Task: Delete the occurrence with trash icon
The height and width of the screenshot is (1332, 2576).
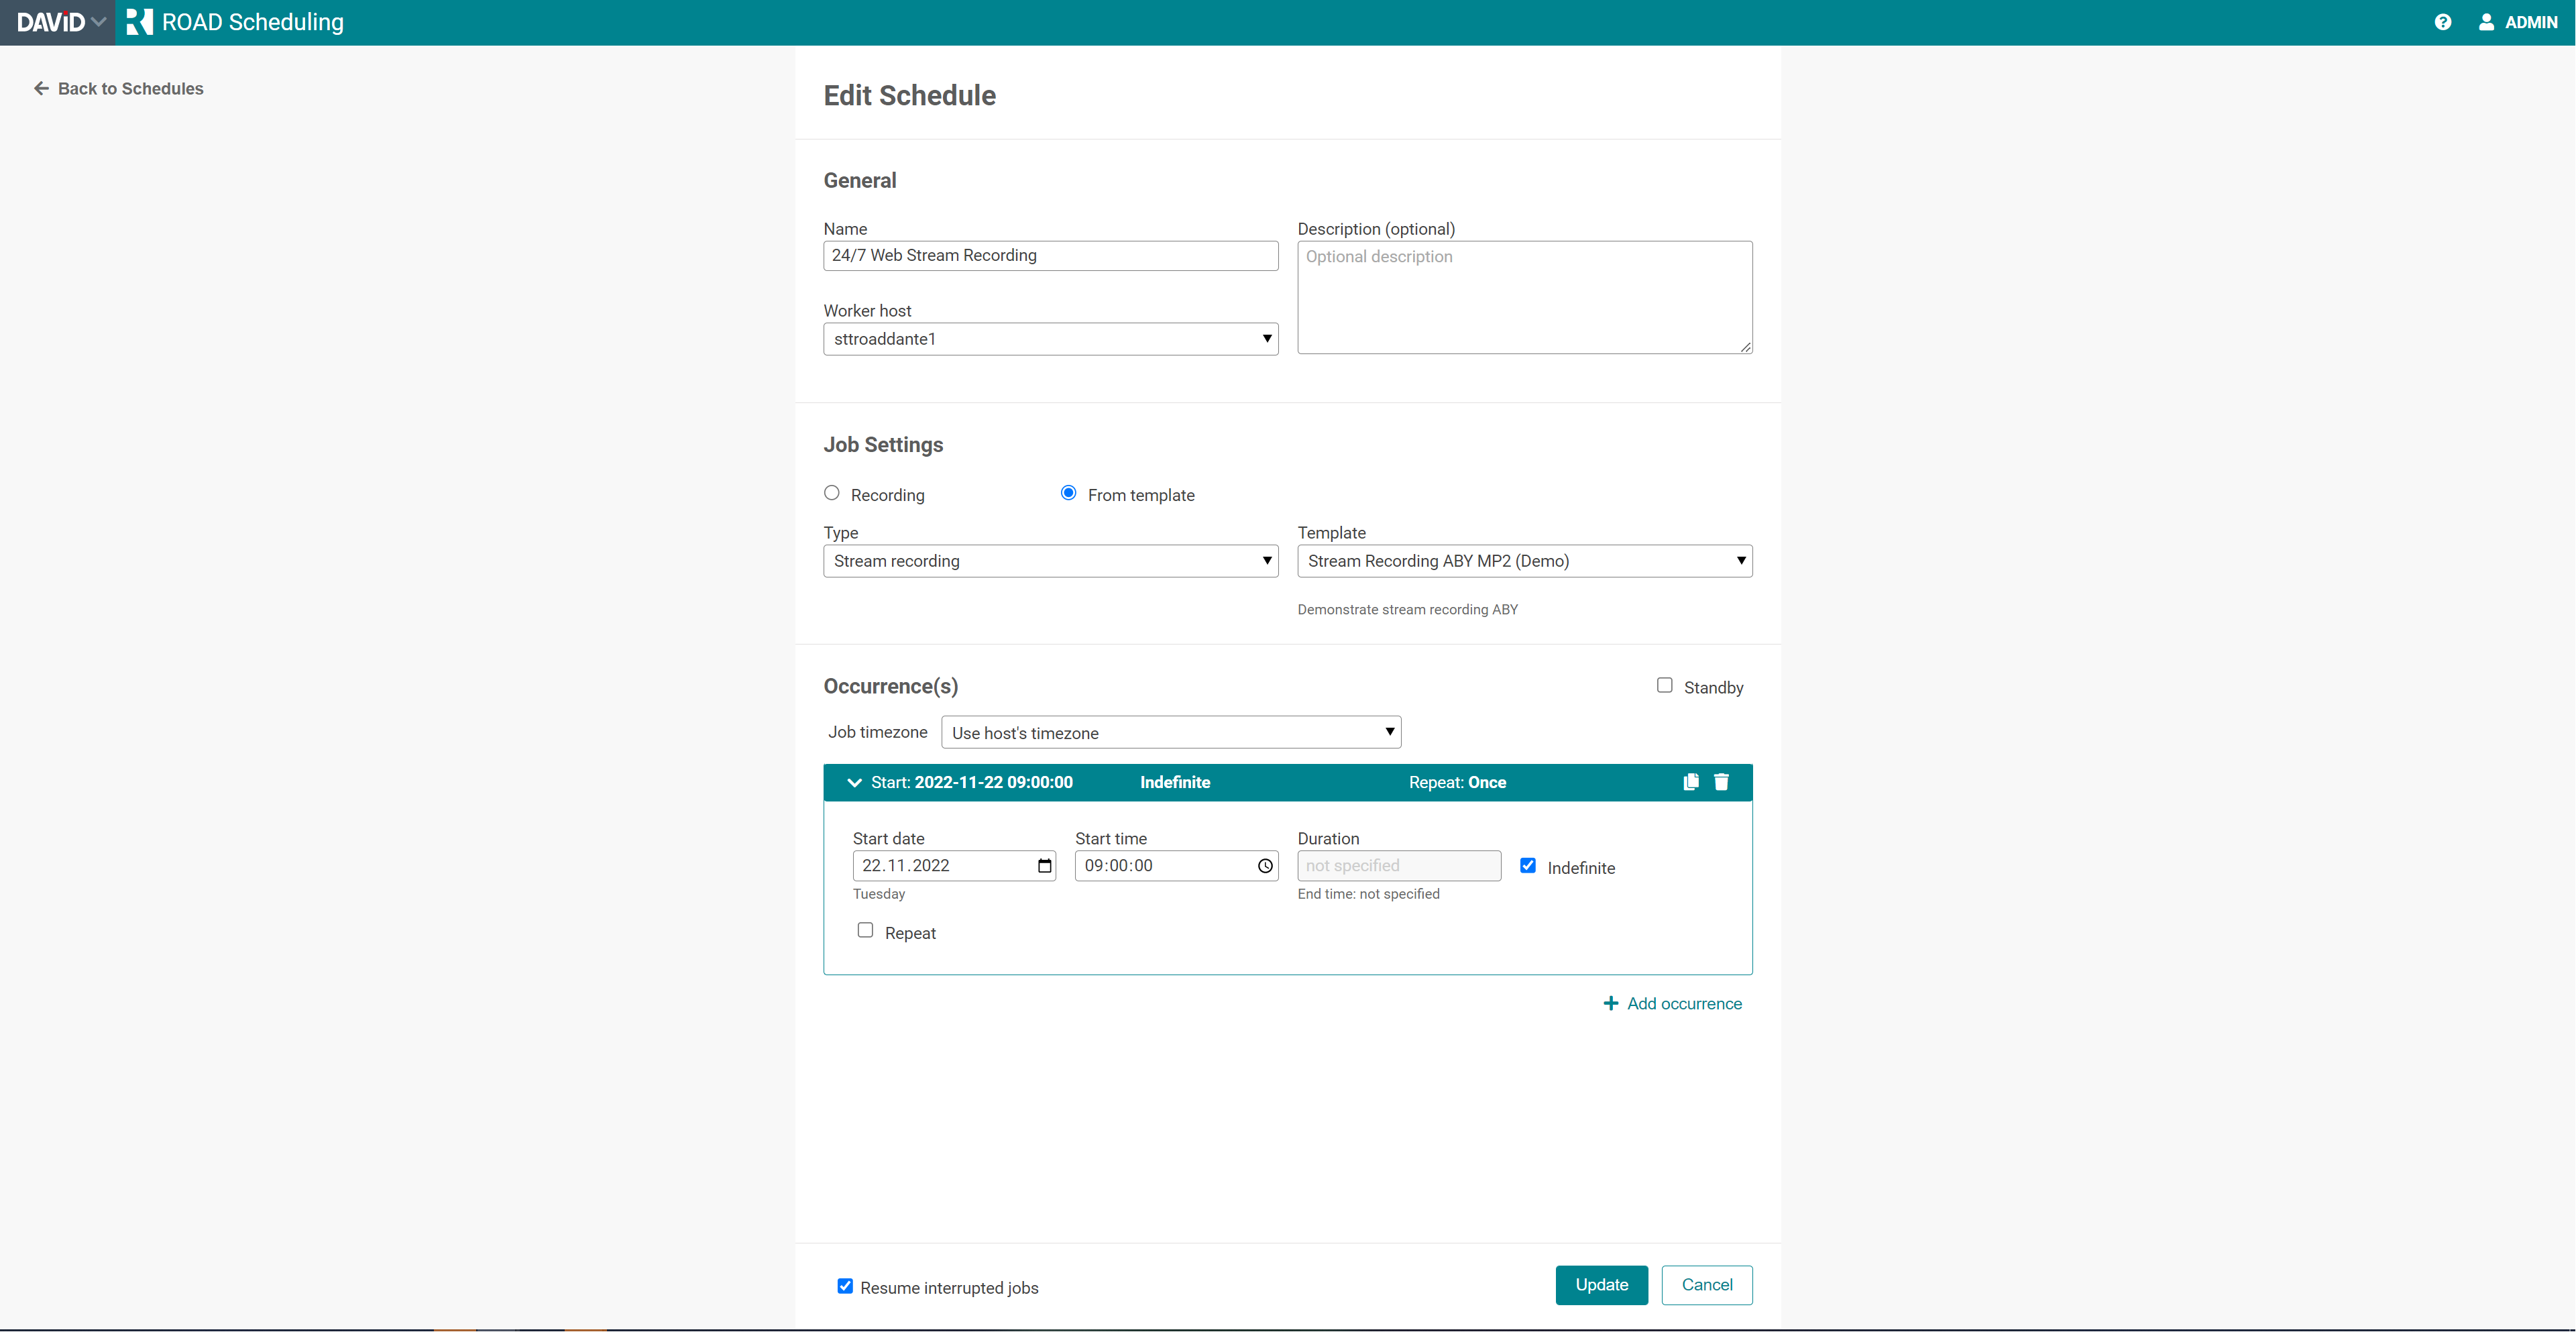Action: pyautogui.click(x=1721, y=782)
